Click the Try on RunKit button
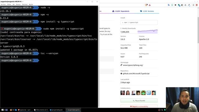The width and height of the screenshot is (199, 112). pyautogui.click(x=139, y=100)
